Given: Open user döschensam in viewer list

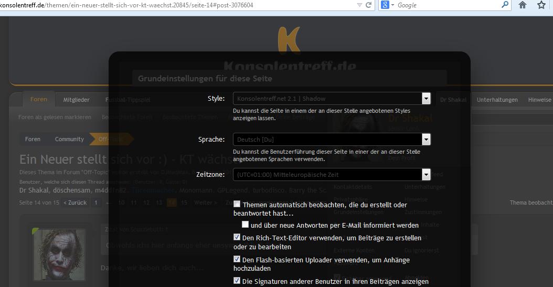Looking at the screenshot, I should 71,190.
